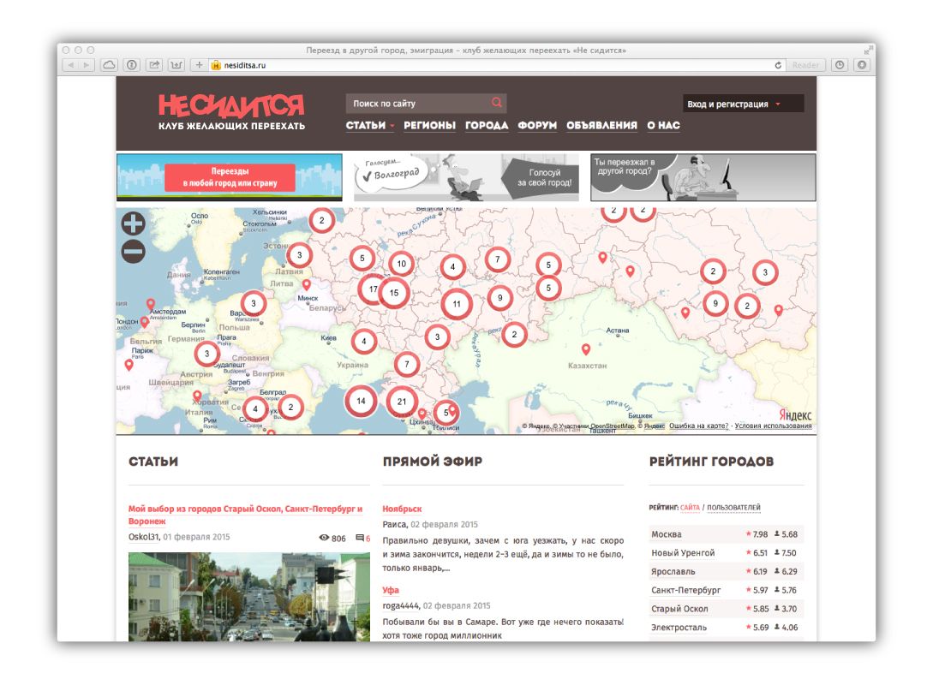Screen dimensions: 933x685
Task: Click the Safari Reader button
Action: point(805,65)
